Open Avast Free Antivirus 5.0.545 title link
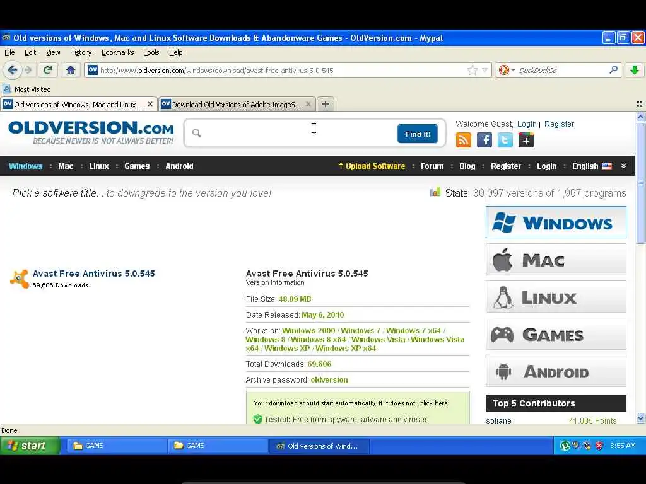This screenshot has width=646, height=484. click(93, 274)
